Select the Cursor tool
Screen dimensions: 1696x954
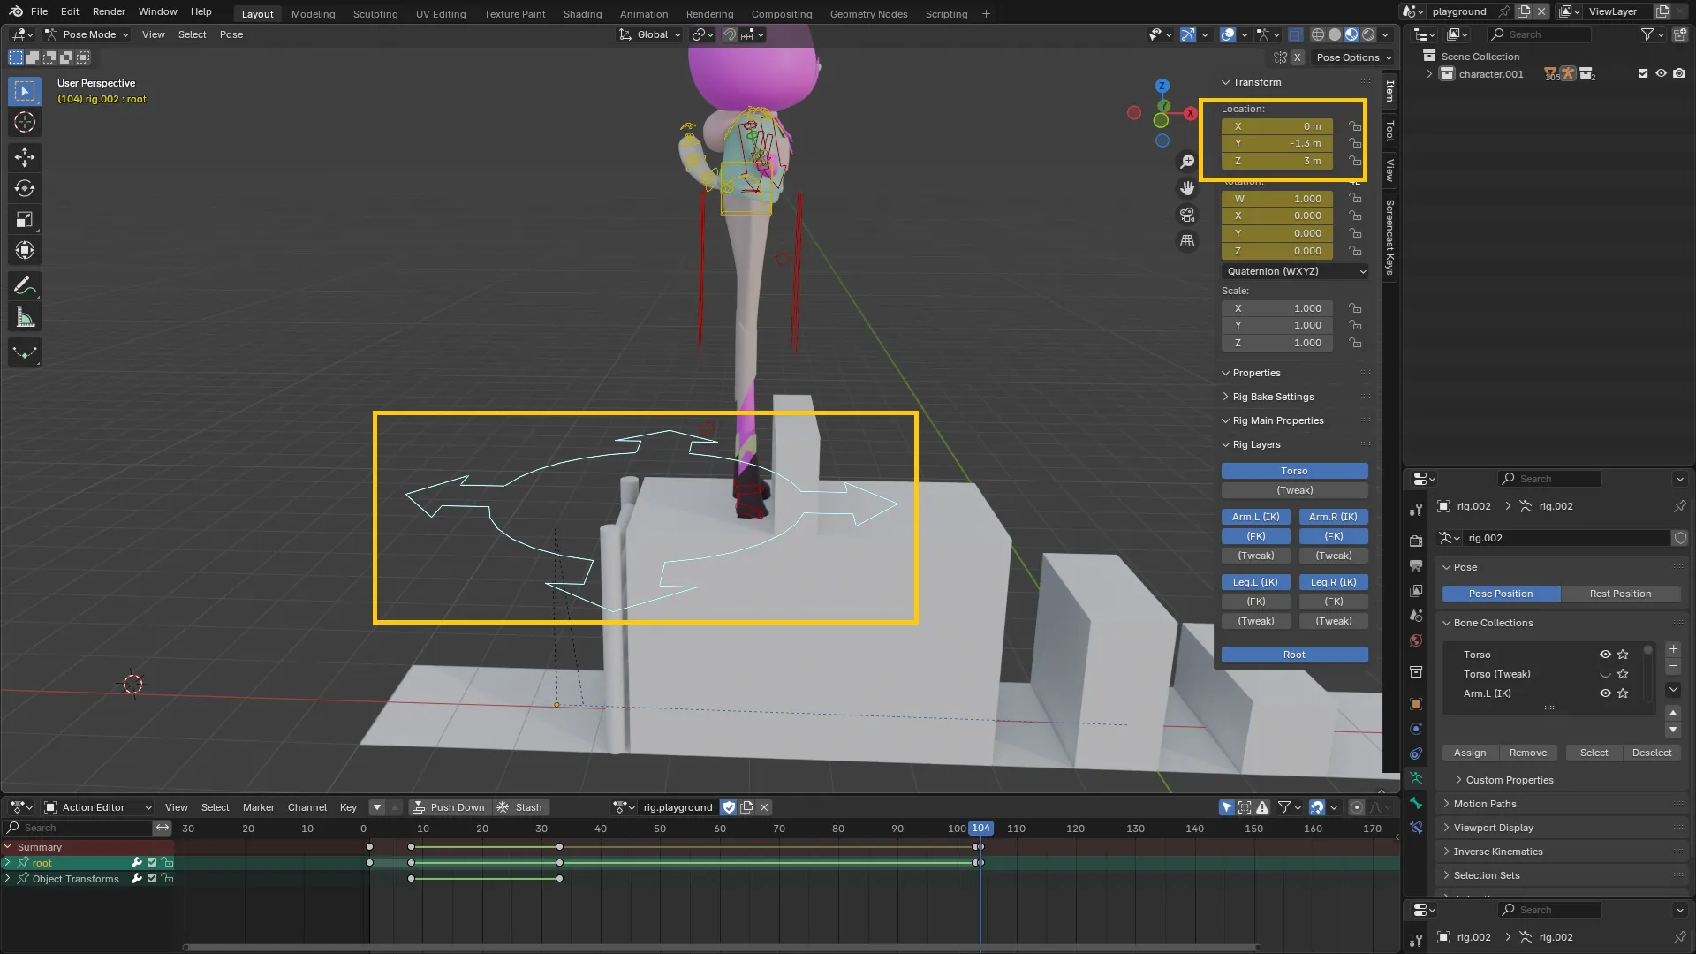point(25,123)
